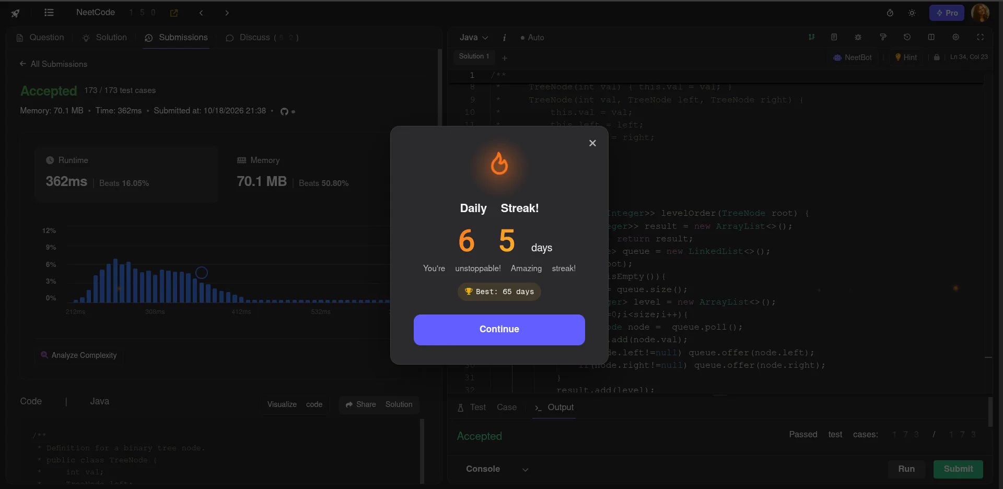The image size is (1003, 489).
Task: Select the Submissions tab
Action: [176, 38]
